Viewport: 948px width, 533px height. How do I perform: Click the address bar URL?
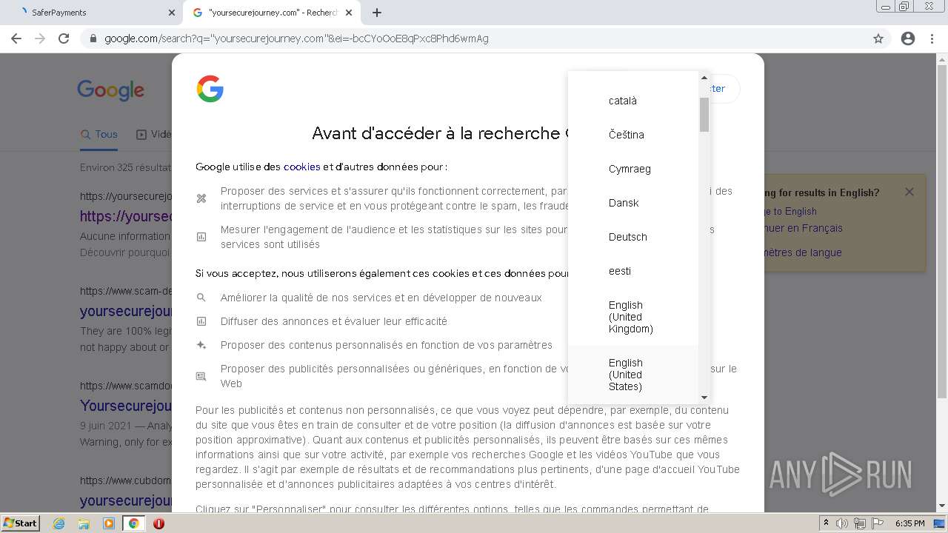[x=296, y=38]
